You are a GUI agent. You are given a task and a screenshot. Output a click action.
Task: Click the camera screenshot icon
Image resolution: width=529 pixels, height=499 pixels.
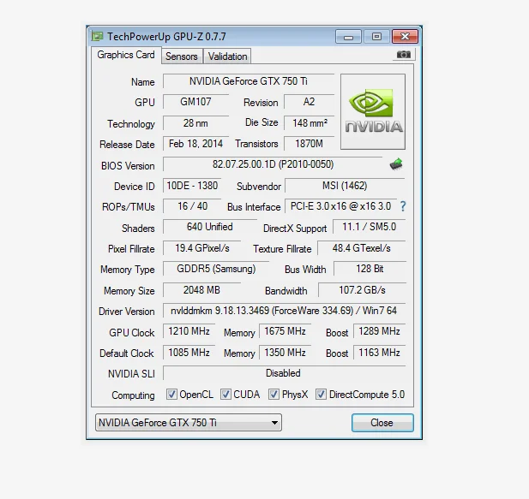404,55
